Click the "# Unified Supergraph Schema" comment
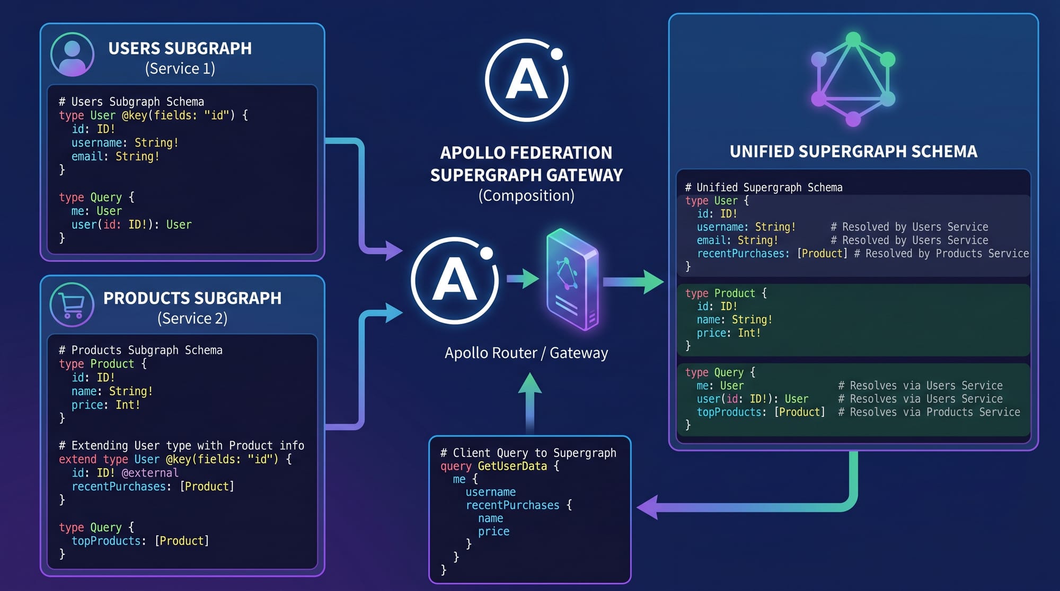 click(764, 187)
